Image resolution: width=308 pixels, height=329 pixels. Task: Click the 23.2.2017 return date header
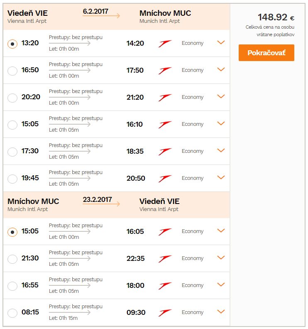[x=97, y=199]
